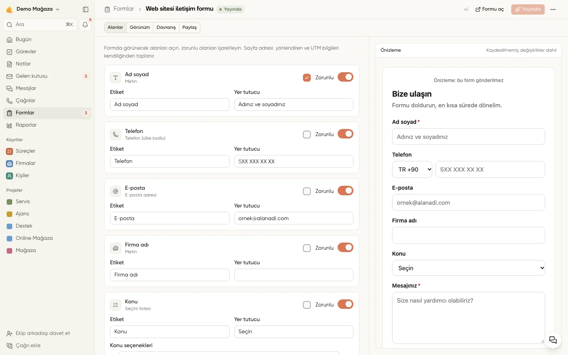Open the notifications bell icon
The height and width of the screenshot is (355, 568).
pos(85,24)
